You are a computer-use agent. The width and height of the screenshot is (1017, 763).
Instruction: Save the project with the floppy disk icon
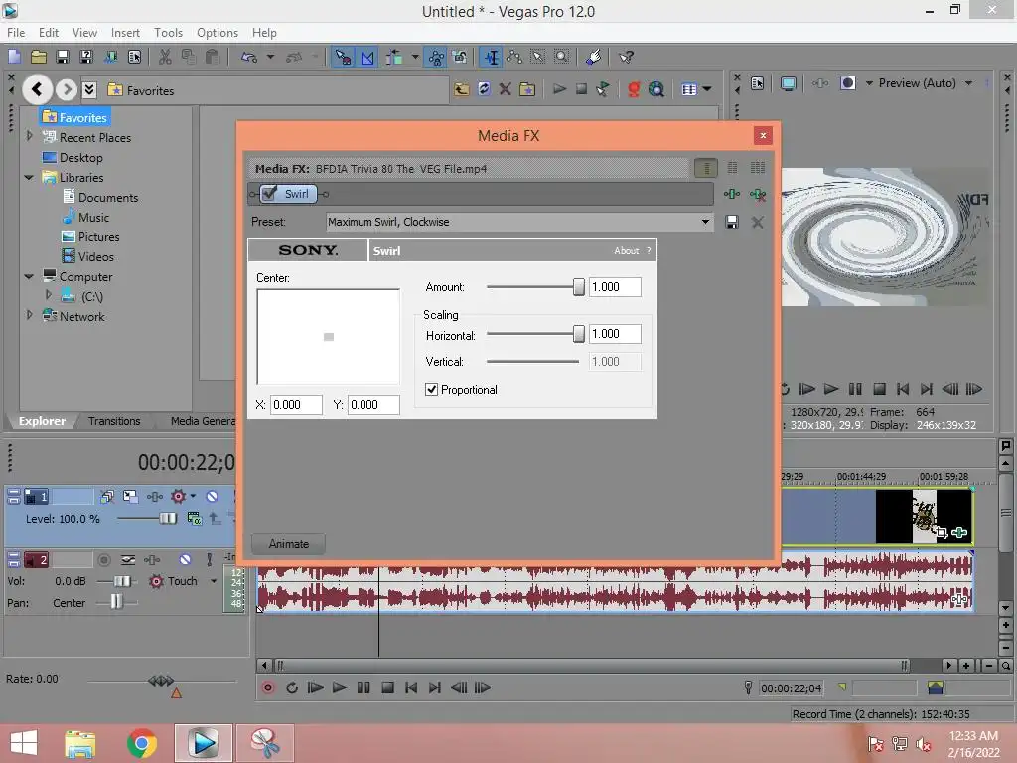(x=63, y=57)
